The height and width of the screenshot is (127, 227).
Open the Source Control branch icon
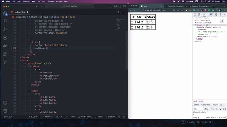[5, 62]
